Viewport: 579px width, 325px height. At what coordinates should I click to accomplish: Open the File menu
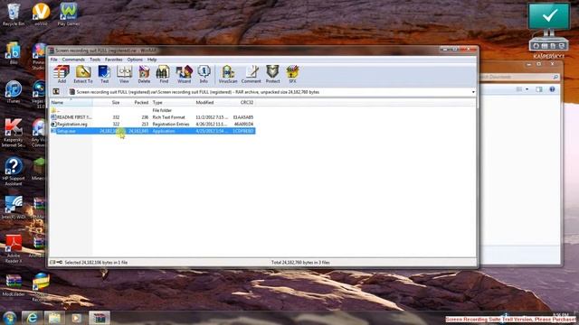point(54,60)
